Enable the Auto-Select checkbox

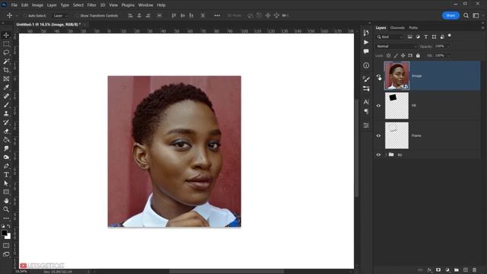pos(25,15)
